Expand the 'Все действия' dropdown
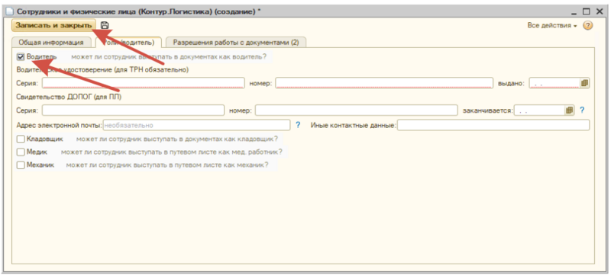 551,26
